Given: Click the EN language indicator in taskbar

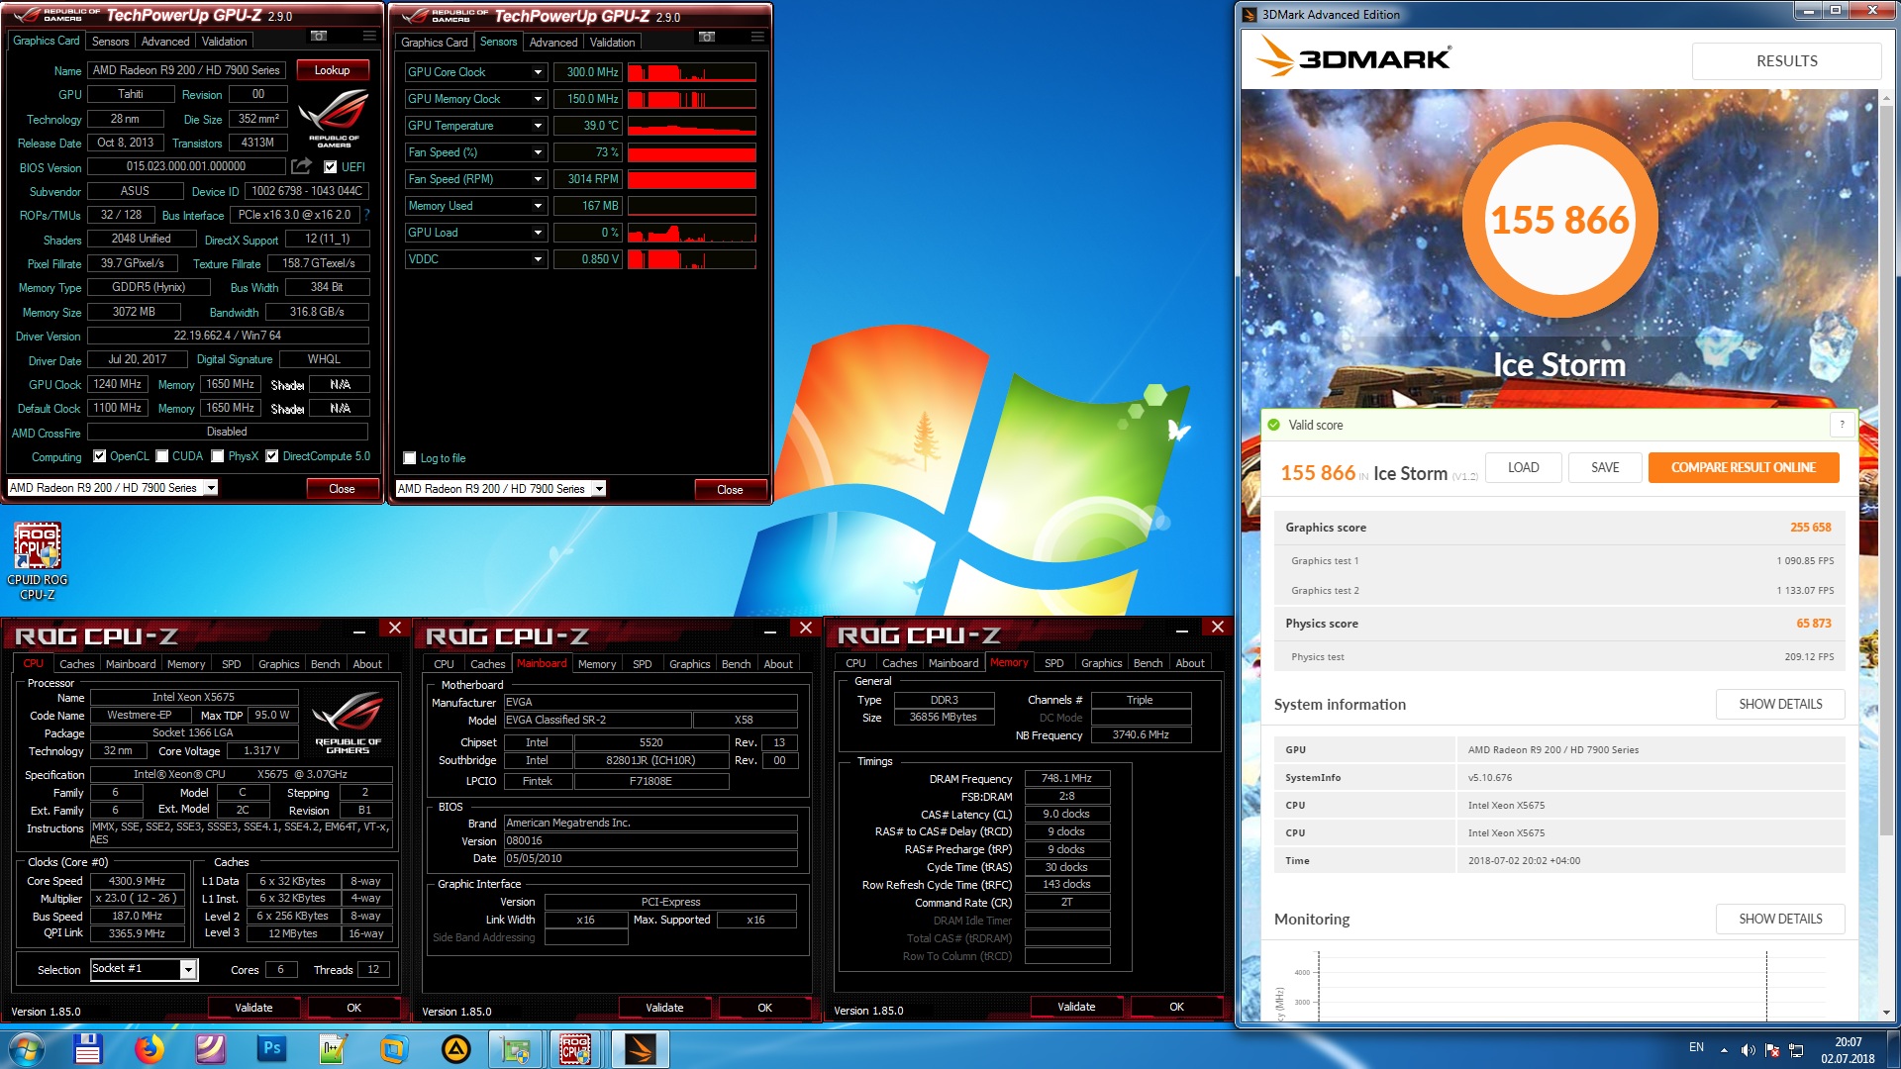Looking at the screenshot, I should (1696, 1047).
